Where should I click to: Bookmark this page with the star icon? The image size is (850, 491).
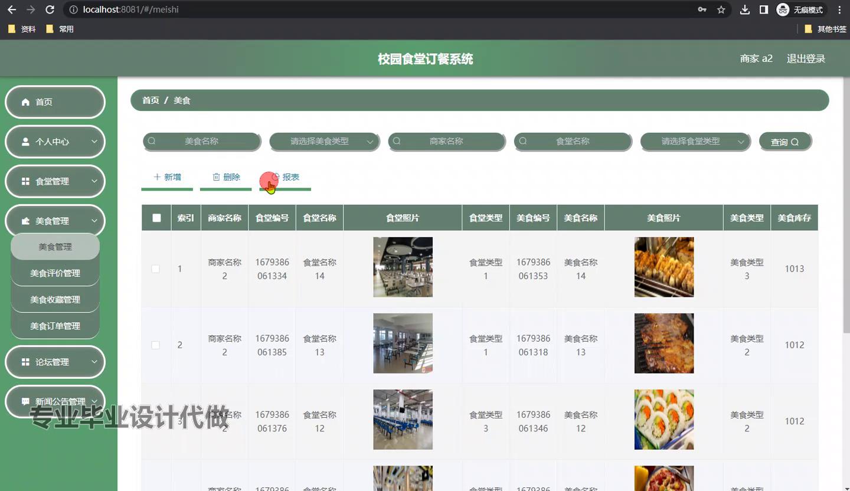[721, 9]
